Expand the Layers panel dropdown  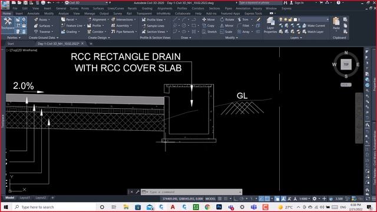[296, 38]
